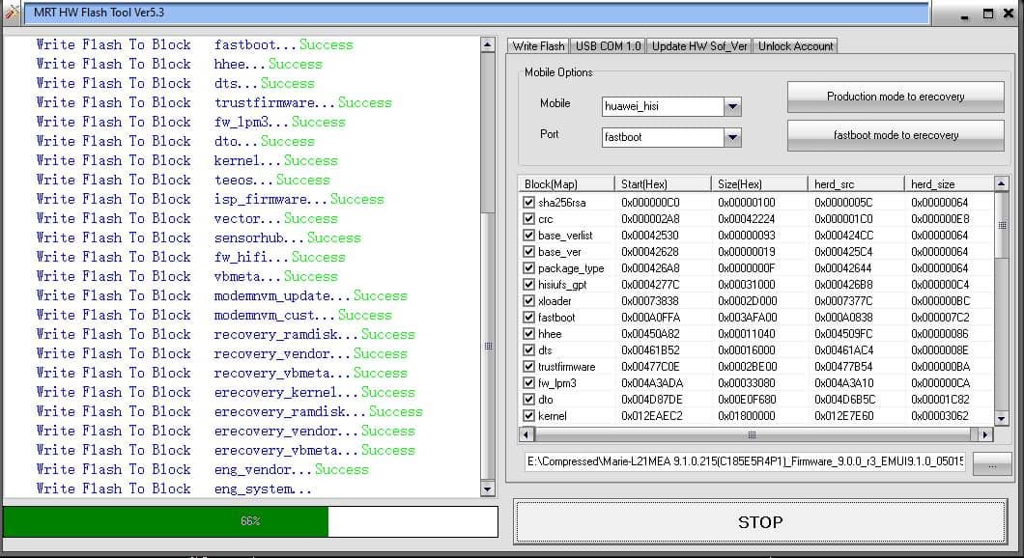Image resolution: width=1024 pixels, height=558 pixels.
Task: Select the 0x00042224 size cell of crc
Action: click(x=747, y=218)
